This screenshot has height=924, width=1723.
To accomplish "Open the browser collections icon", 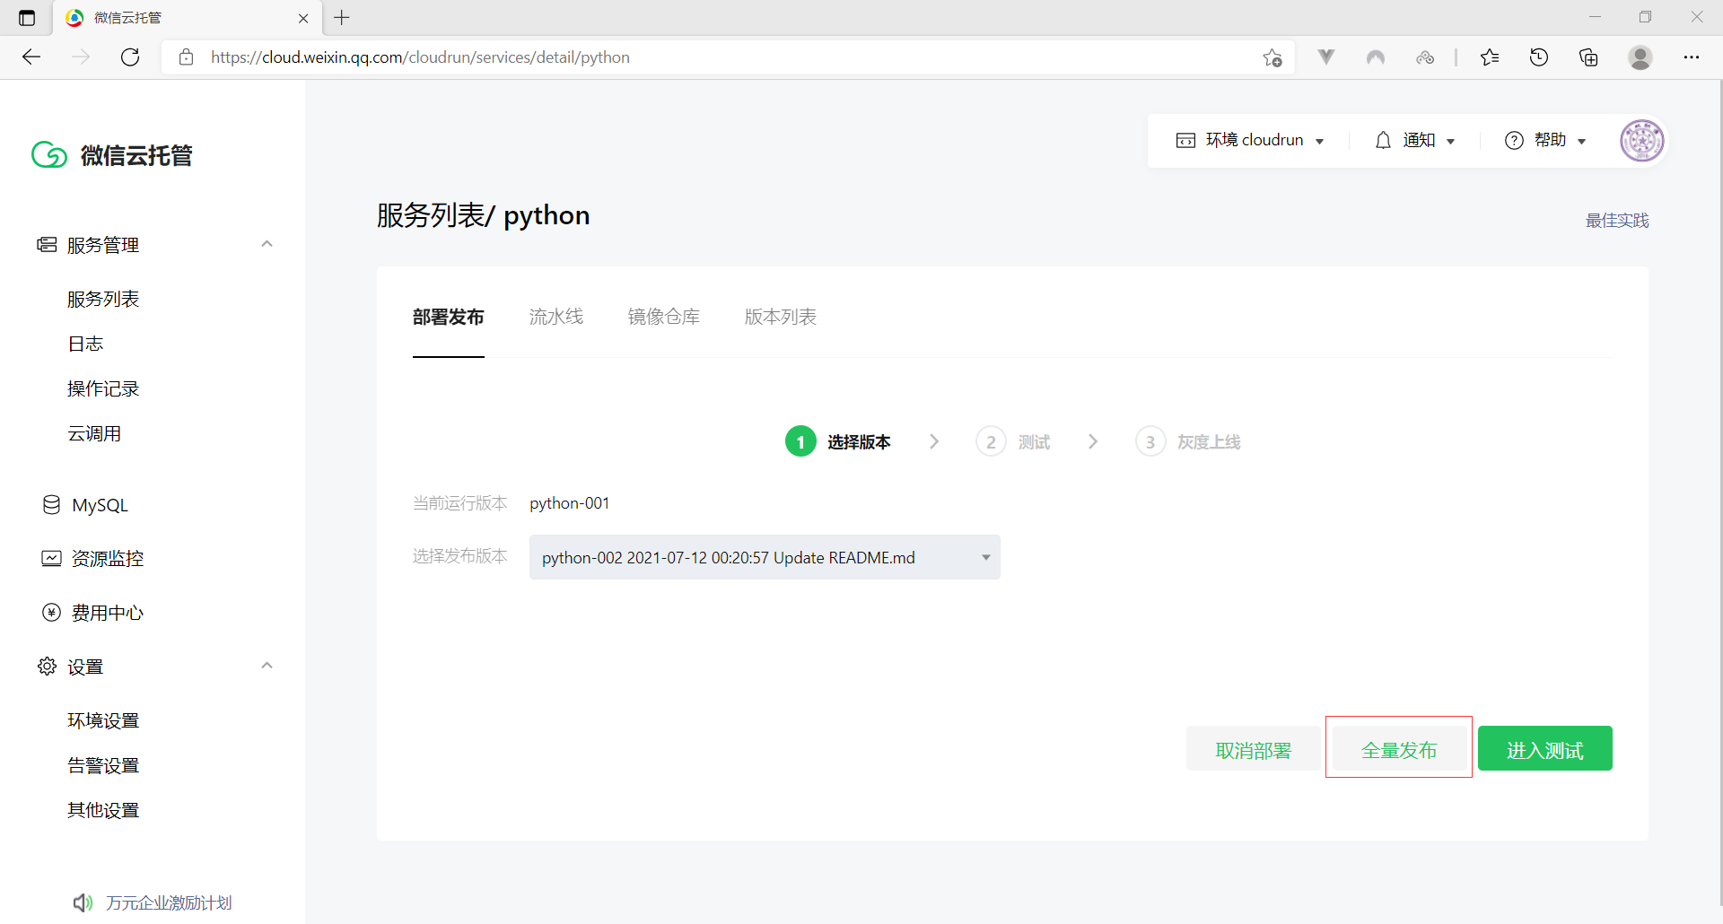I will [1588, 57].
